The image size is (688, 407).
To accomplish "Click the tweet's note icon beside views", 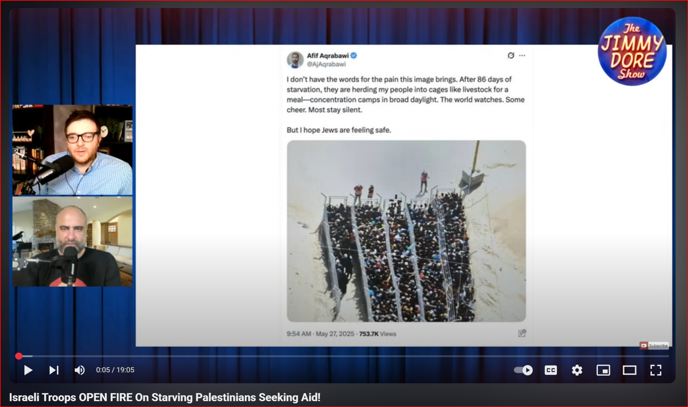I will tap(522, 333).
